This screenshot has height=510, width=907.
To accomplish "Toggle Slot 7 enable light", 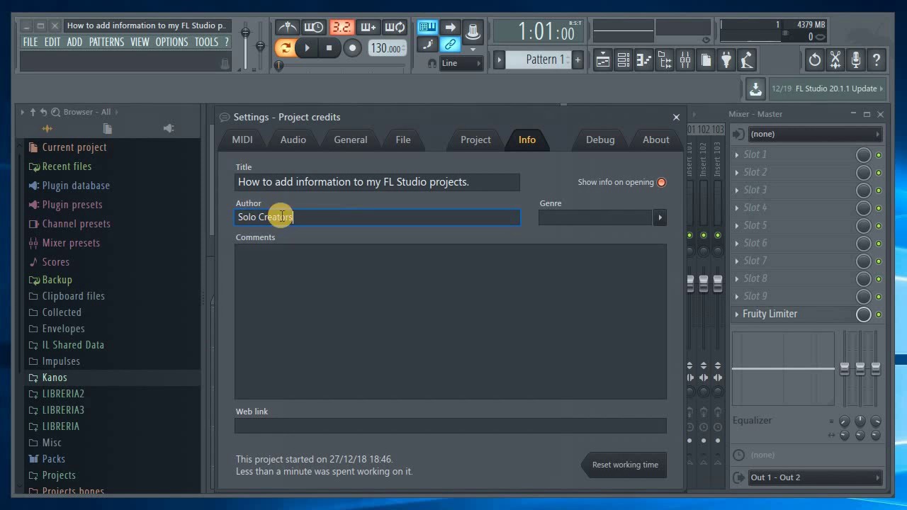I will pyautogui.click(x=879, y=261).
